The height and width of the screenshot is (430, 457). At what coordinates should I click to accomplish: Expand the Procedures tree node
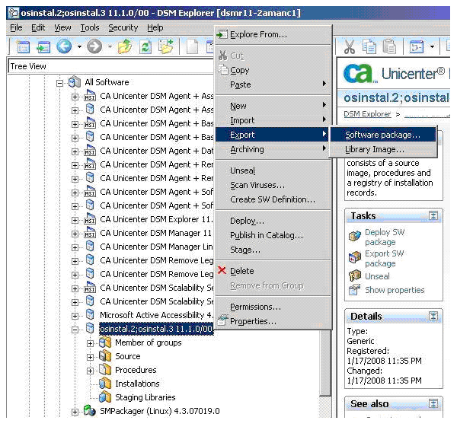(90, 371)
